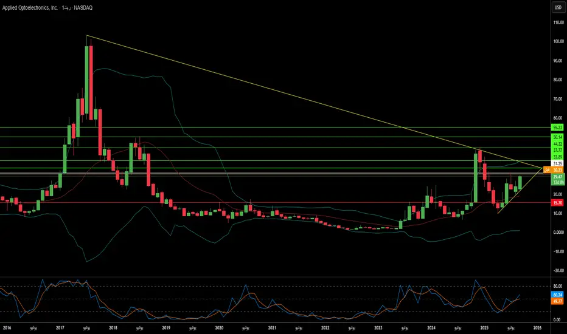Click the 2017 year mark on time axis

point(60,328)
